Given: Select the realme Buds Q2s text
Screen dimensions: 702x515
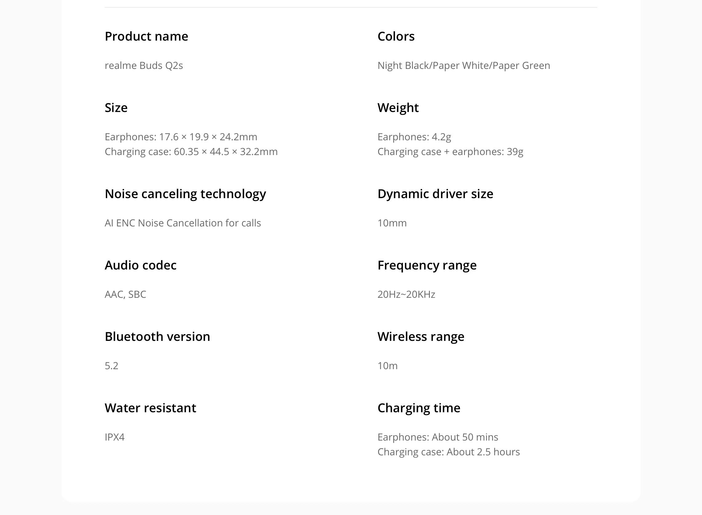Looking at the screenshot, I should [x=144, y=66].
